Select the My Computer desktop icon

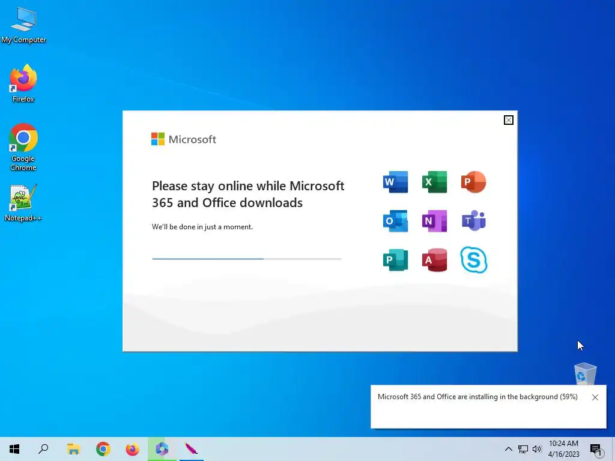23,25
